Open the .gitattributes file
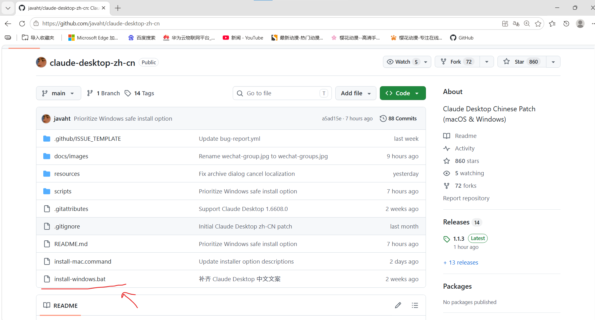Viewport: 595px width, 320px height. click(71, 209)
